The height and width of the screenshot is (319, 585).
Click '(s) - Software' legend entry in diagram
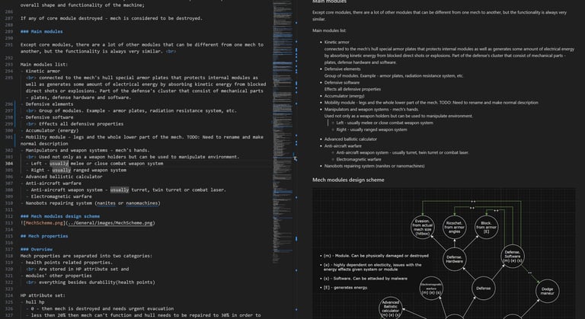point(366,279)
